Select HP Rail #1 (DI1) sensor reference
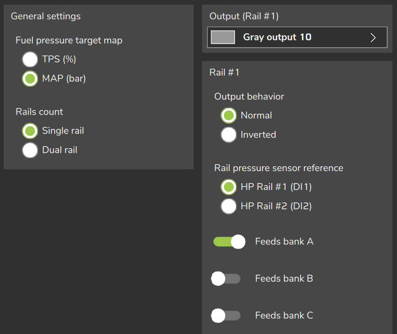Image resolution: width=397 pixels, height=334 pixels. point(229,187)
